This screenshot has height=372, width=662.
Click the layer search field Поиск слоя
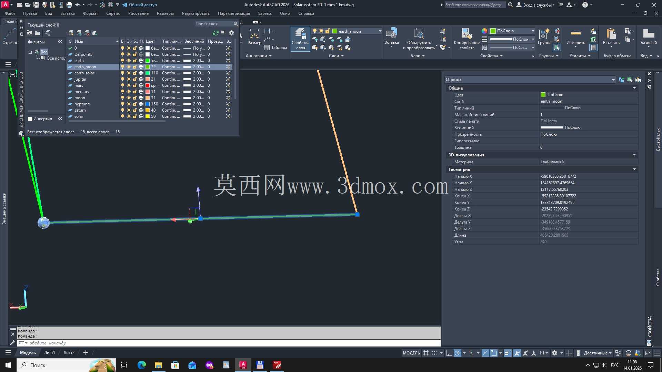214,24
